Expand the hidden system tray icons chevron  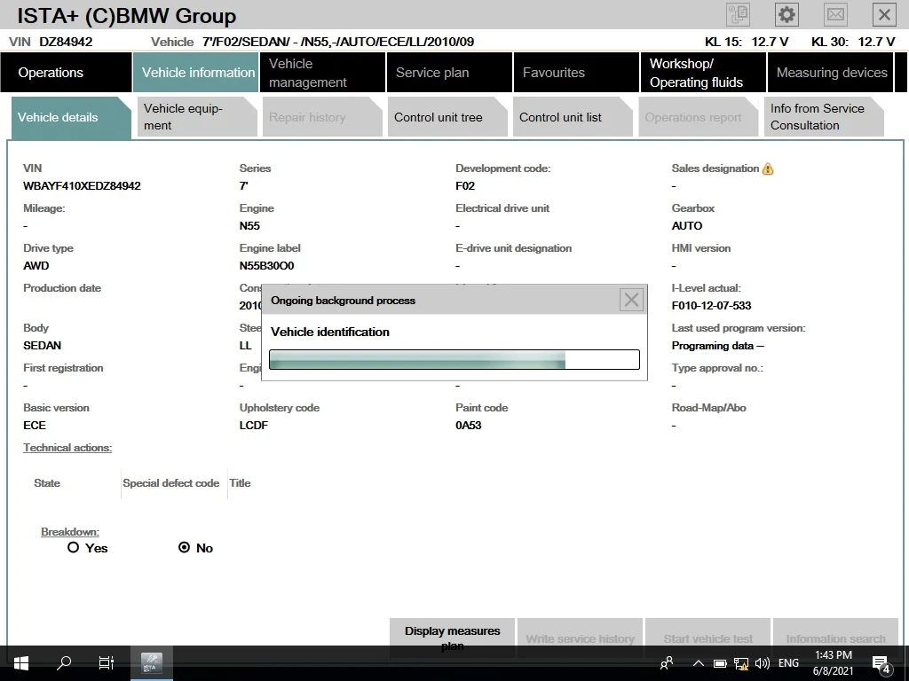tap(699, 663)
